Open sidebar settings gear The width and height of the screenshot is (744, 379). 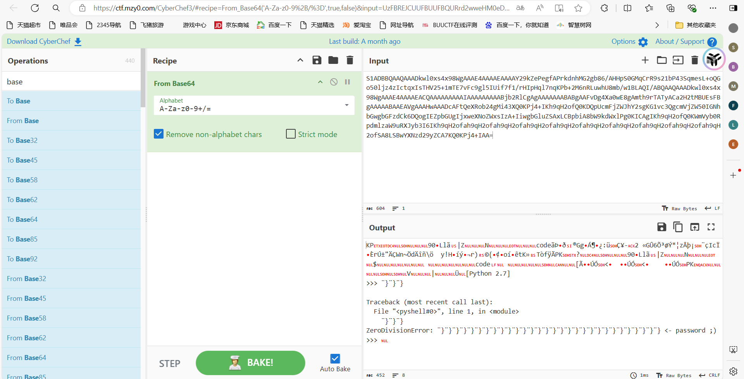click(733, 371)
